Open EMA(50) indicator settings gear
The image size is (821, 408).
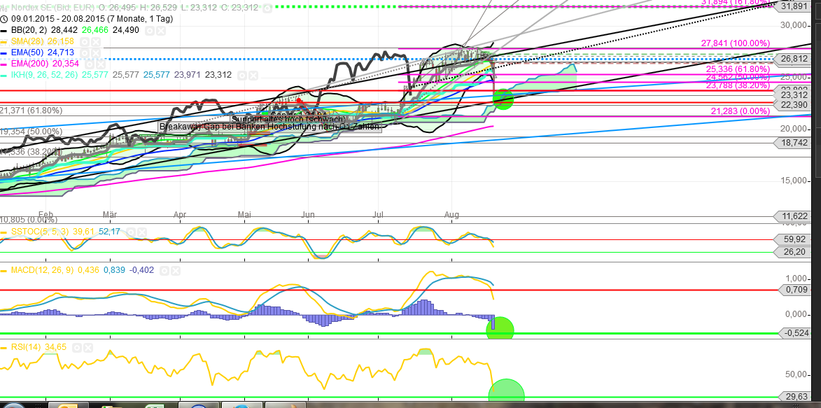(x=85, y=53)
